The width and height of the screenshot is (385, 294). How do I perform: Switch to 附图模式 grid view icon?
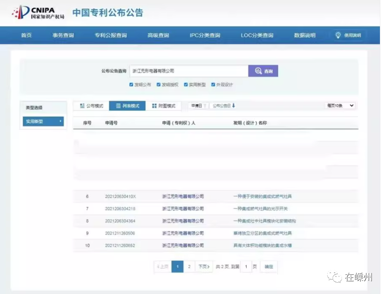tap(155, 106)
